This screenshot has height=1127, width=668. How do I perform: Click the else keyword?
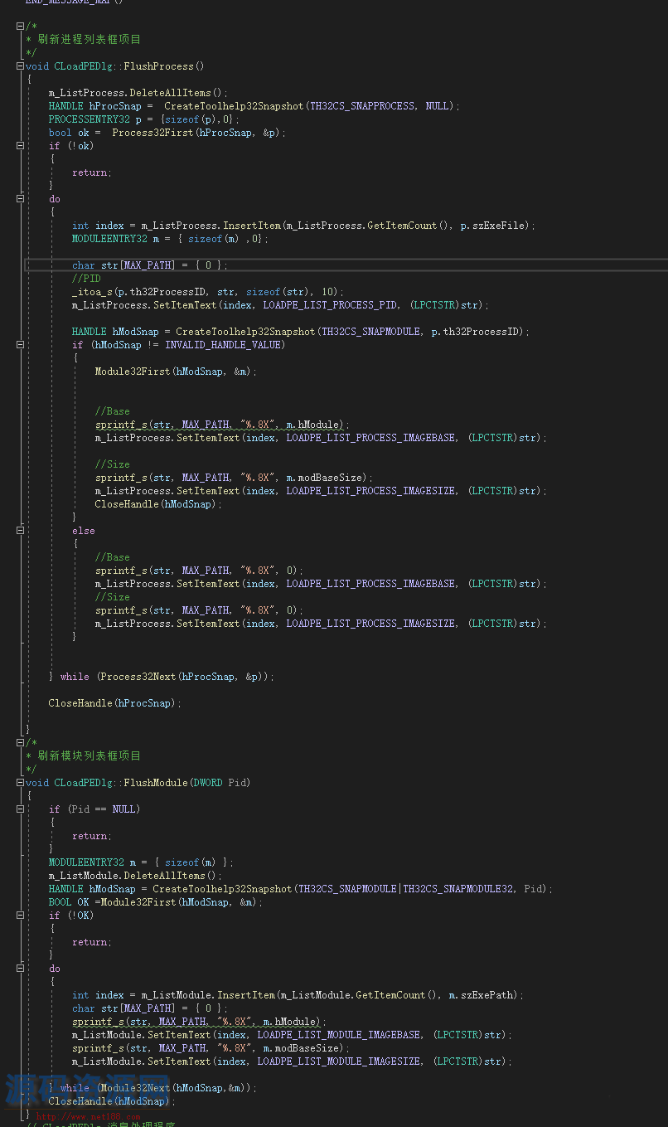tap(83, 531)
